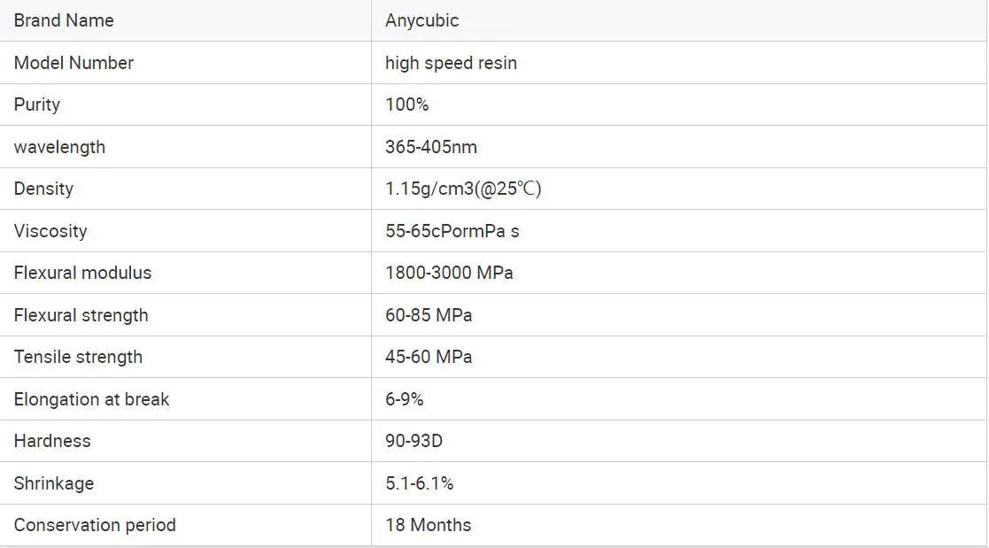Click the Density label
This screenshot has height=548, width=989.
(43, 189)
